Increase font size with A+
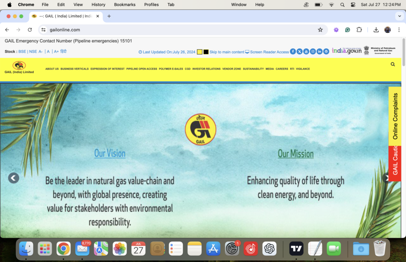The height and width of the screenshot is (262, 406). tap(56, 51)
